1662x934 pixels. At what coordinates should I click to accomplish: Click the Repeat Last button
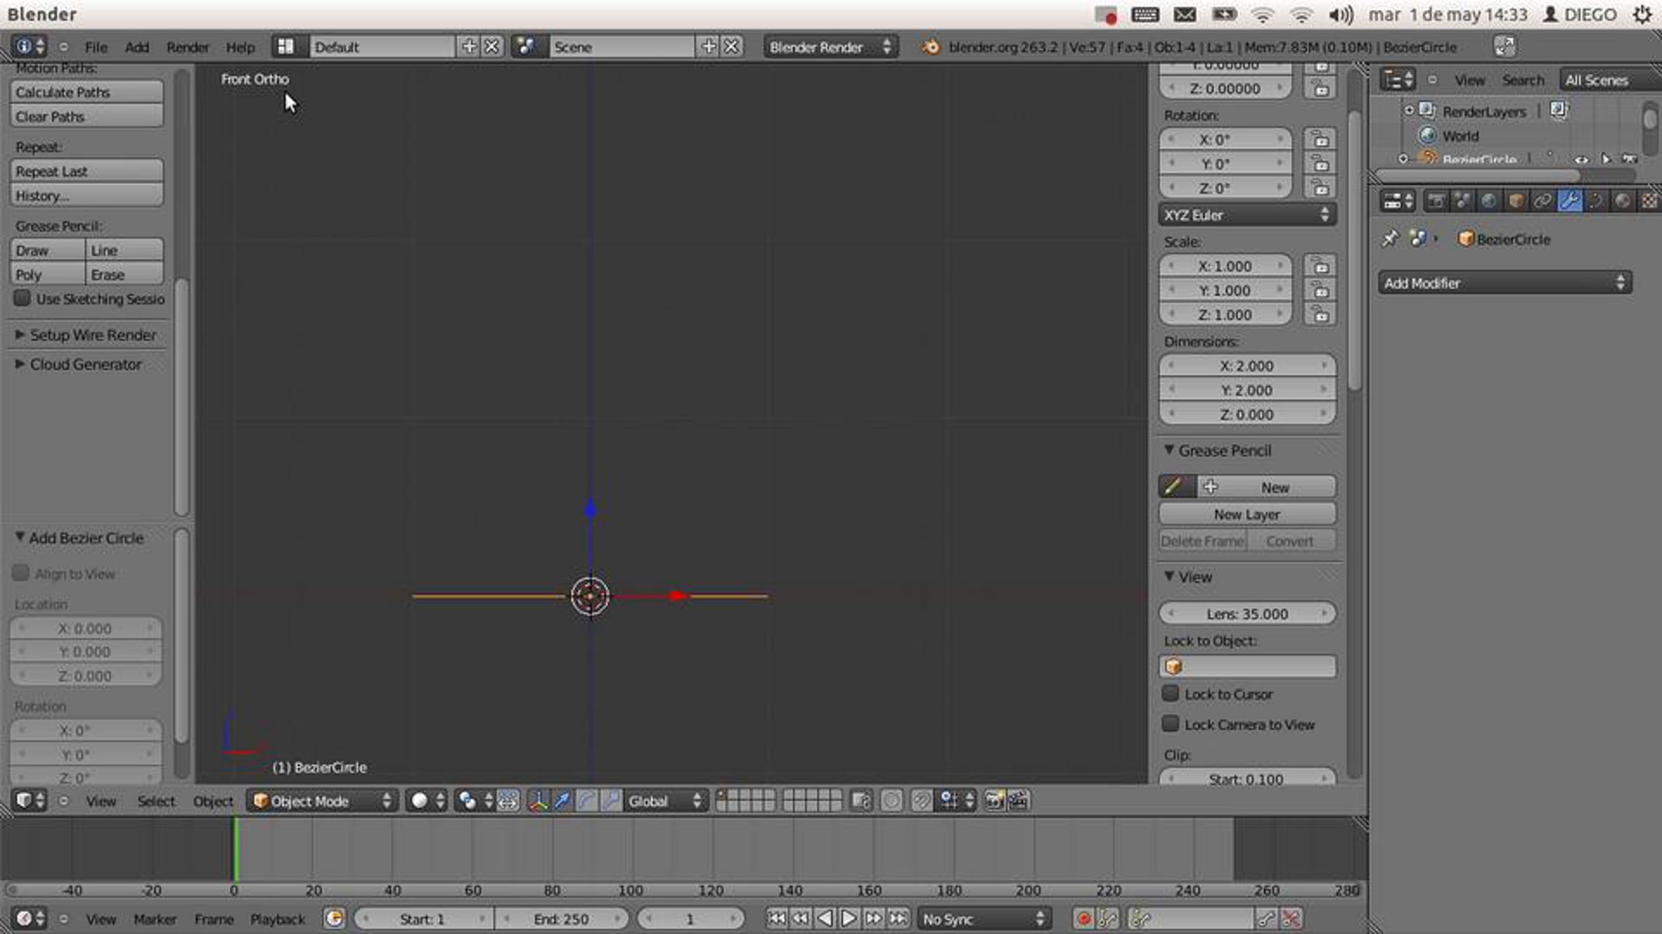[87, 171]
